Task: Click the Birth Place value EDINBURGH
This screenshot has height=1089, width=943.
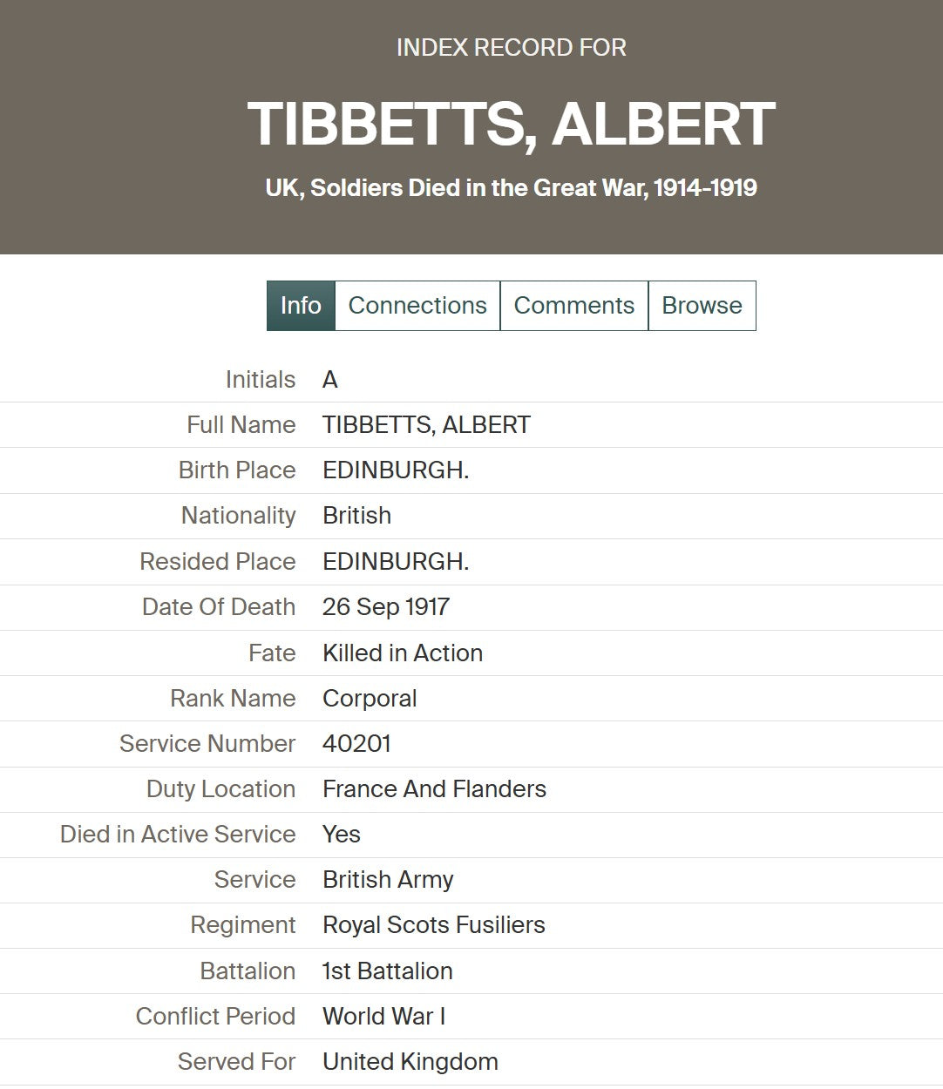Action: [396, 470]
